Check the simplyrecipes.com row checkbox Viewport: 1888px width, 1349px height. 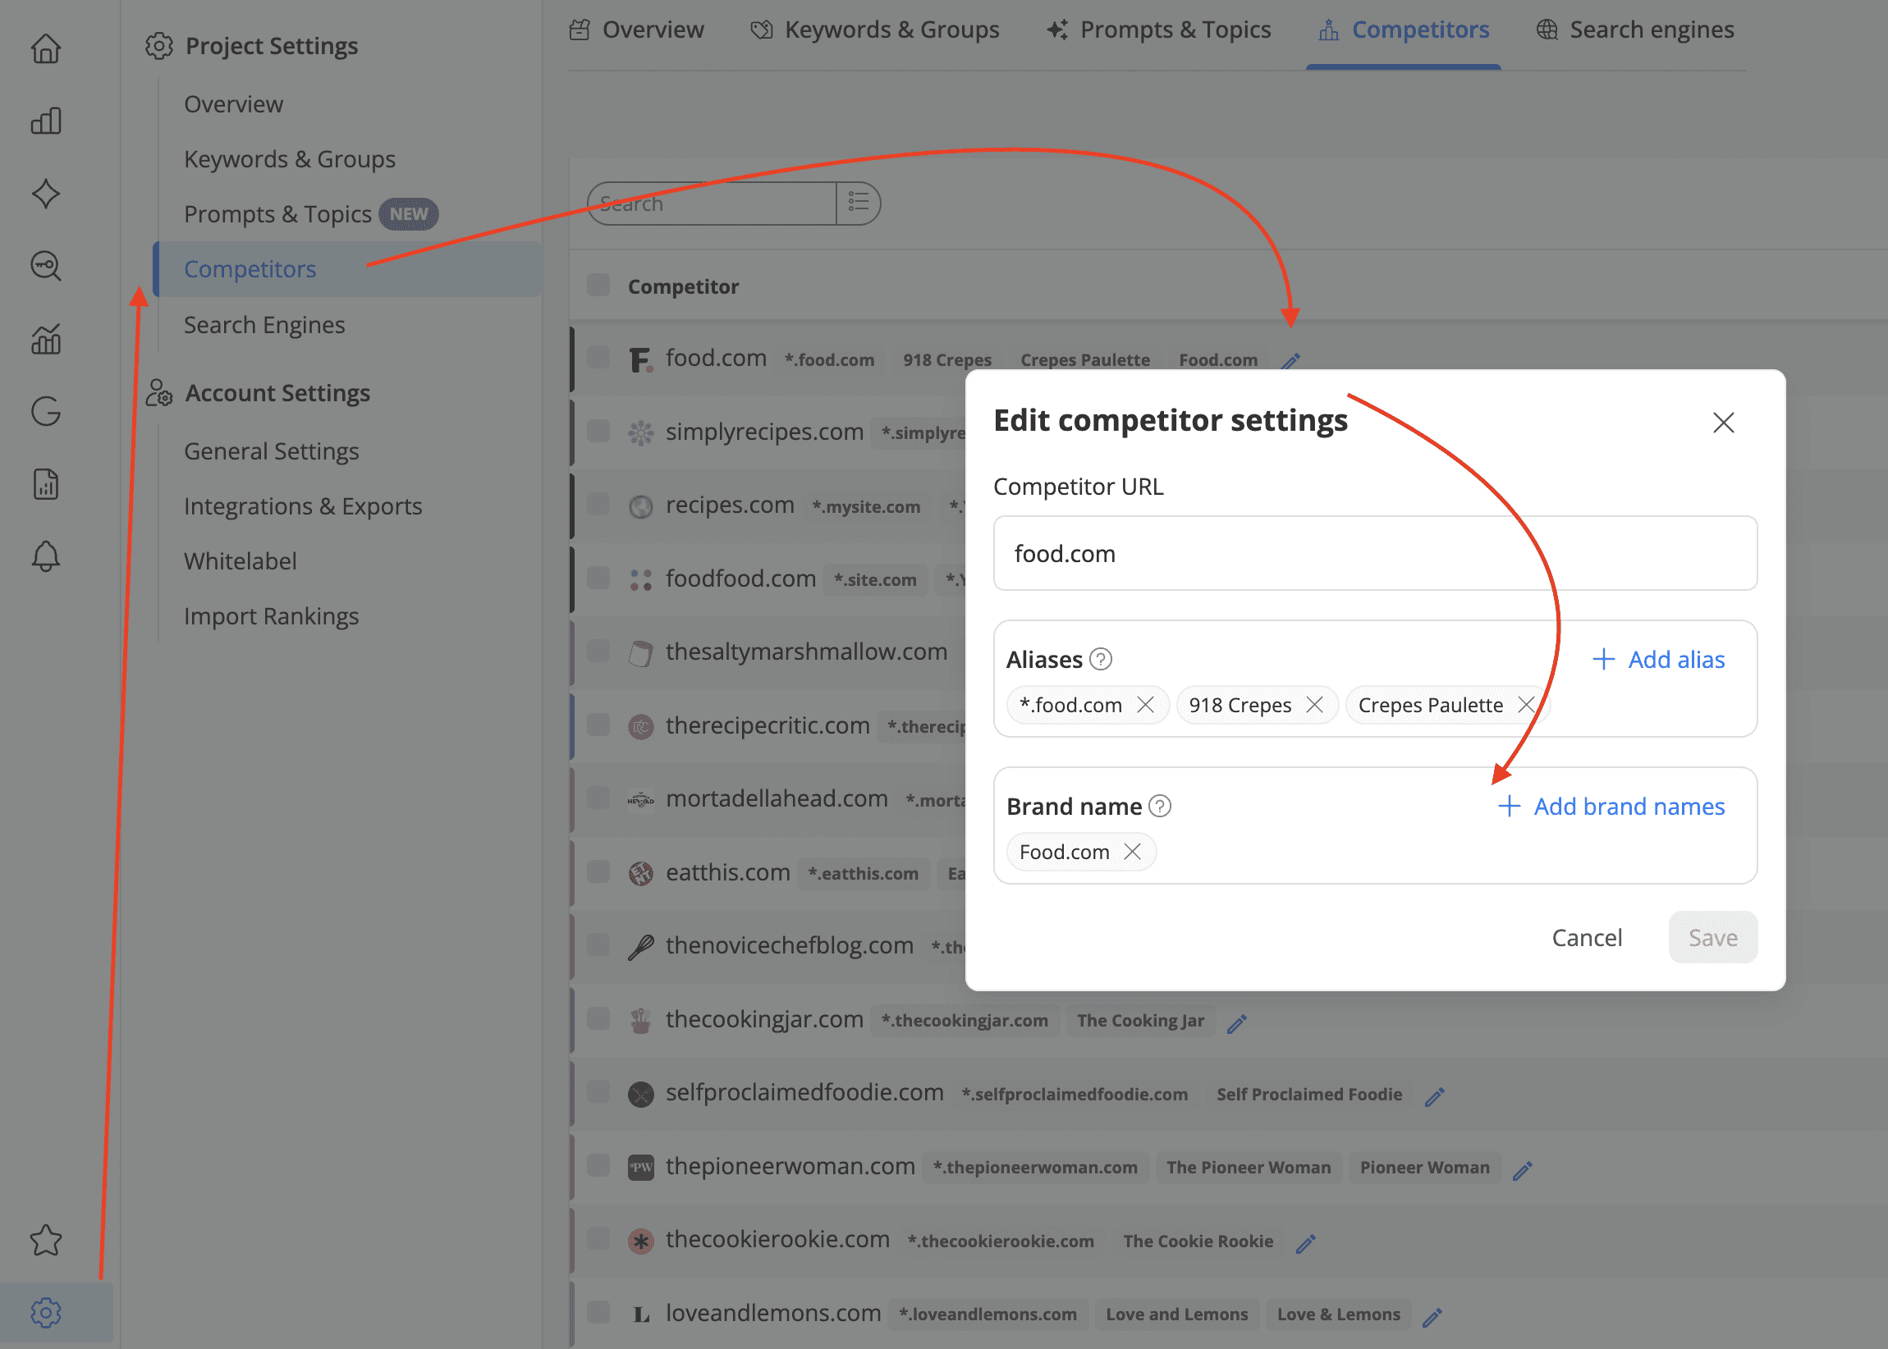pyautogui.click(x=598, y=431)
